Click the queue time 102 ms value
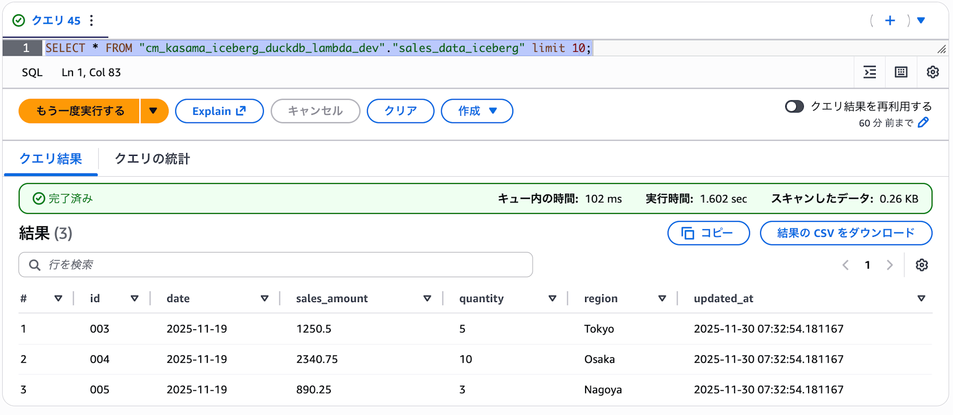Image resolution: width=953 pixels, height=415 pixels. tap(603, 199)
